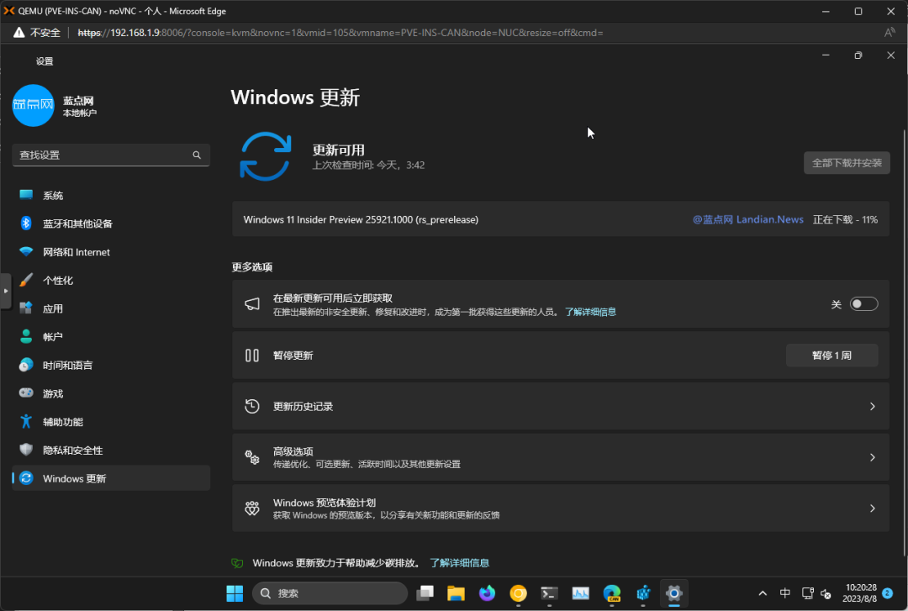Click the pause bars icon
The width and height of the screenshot is (908, 611).
252,355
